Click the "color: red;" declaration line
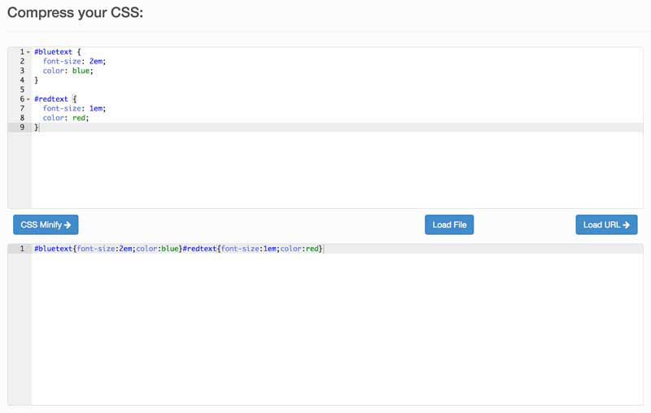Viewport: 651px width, 413px height. tap(66, 118)
